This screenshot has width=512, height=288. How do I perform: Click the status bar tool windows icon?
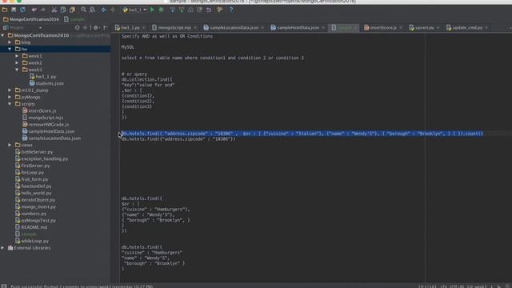[4, 286]
